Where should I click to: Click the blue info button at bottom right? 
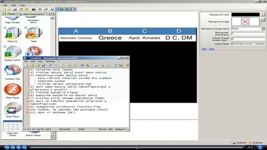tap(259, 147)
